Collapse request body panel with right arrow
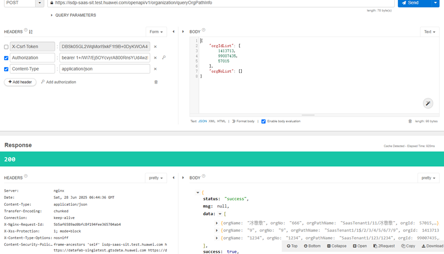 coord(183,32)
